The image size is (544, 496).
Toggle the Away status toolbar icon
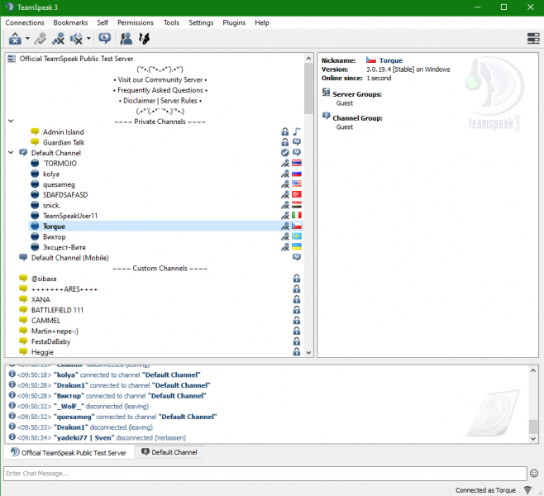point(41,39)
